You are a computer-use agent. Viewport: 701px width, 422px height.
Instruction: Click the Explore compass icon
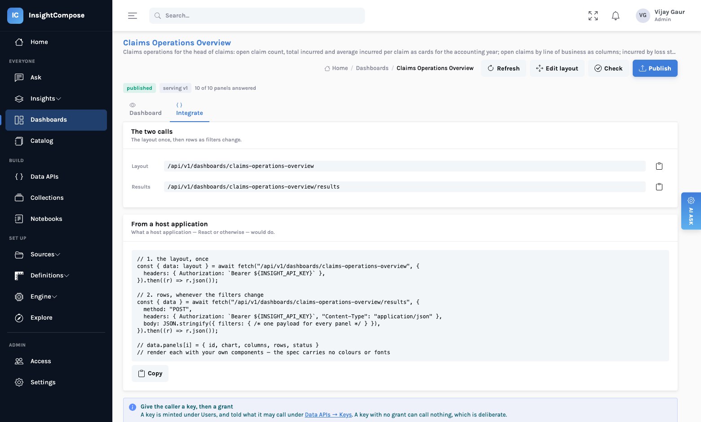coord(19,318)
